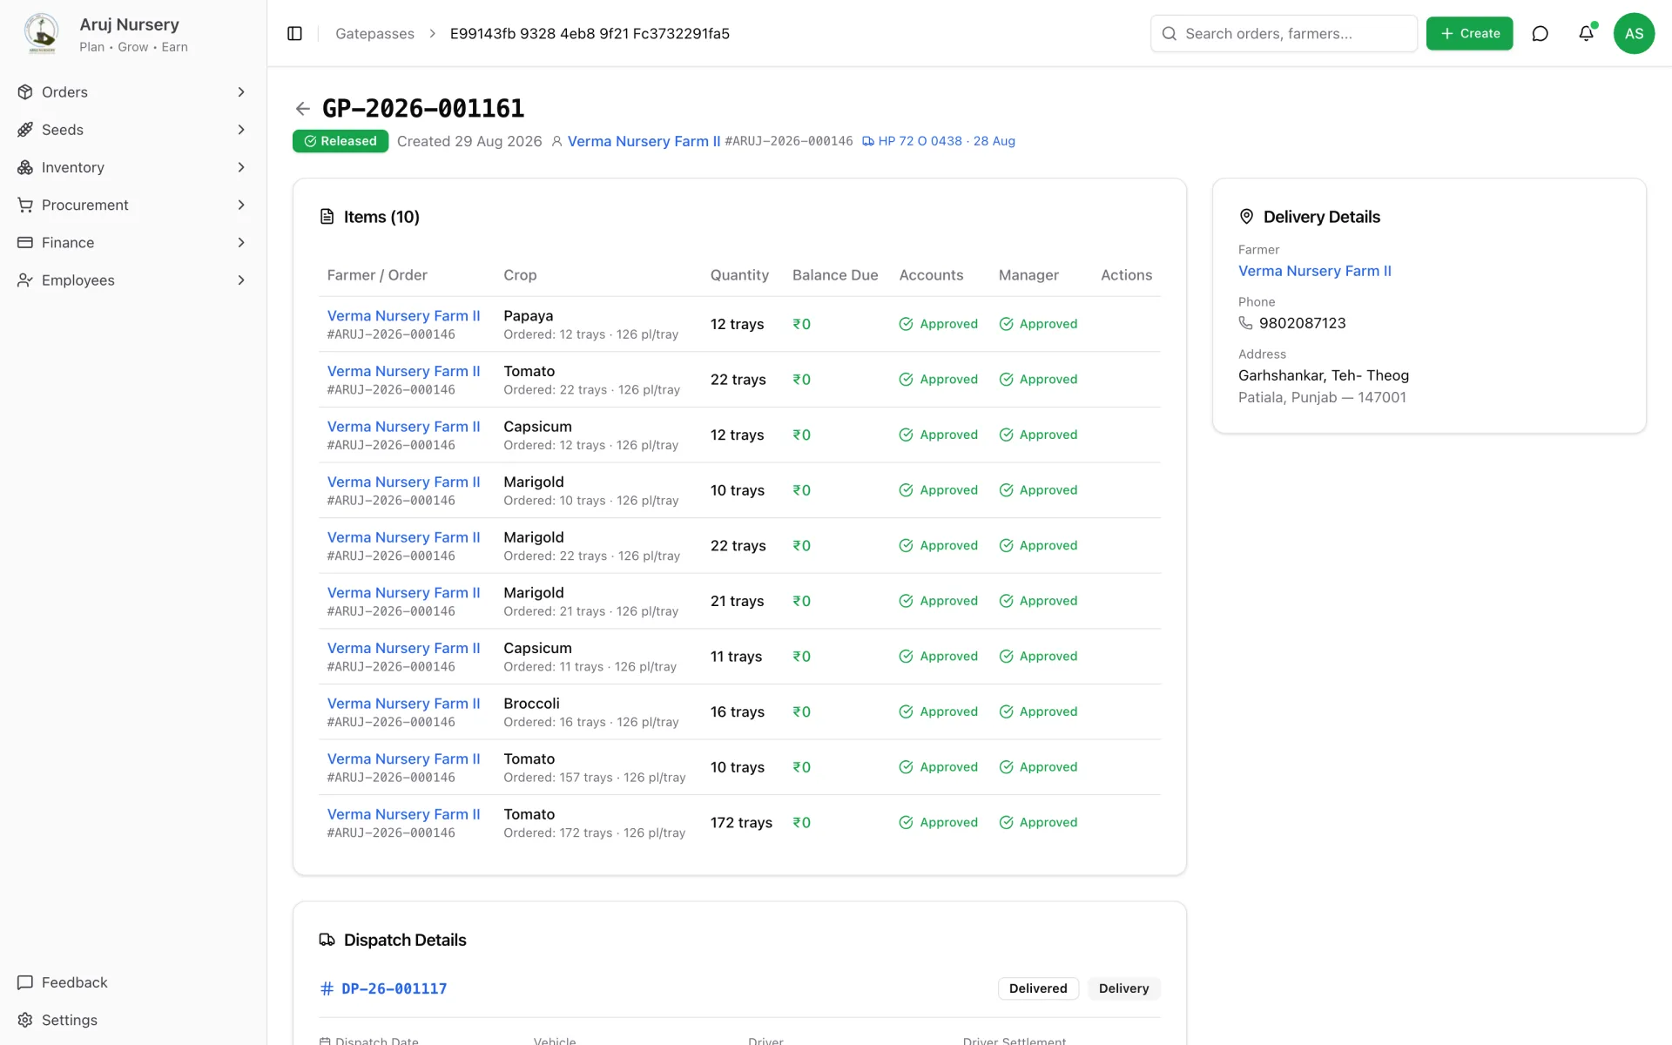Expand the Orders menu chevron
Screen dimensions: 1672x1045
point(241,92)
